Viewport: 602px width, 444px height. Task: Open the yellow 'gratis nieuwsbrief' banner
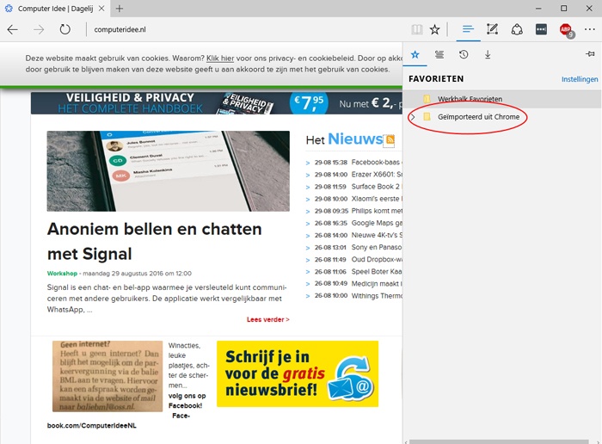pos(298,373)
